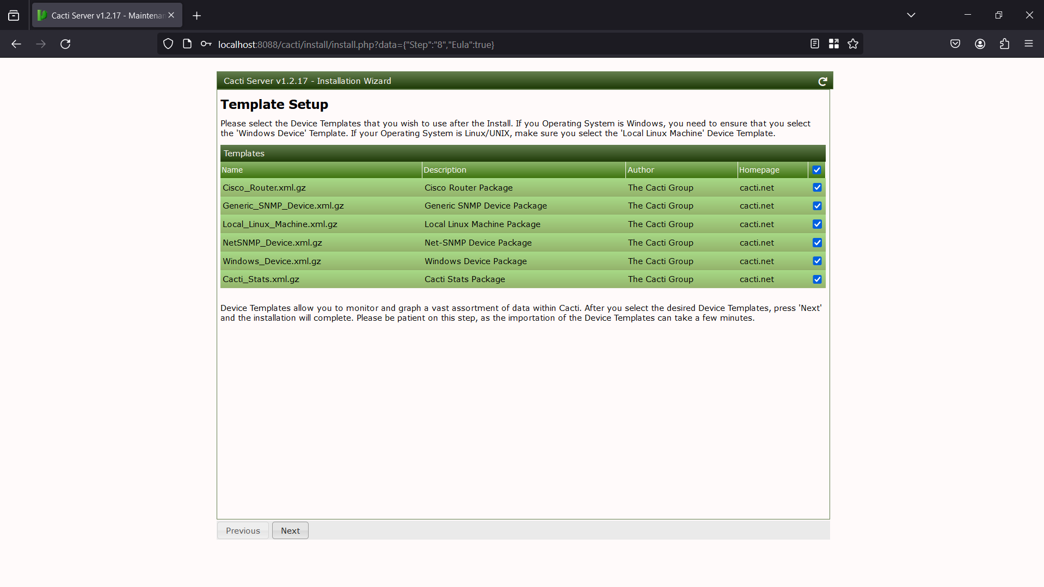Click The Cacti Group in NetSNMP_Device row
Viewport: 1044px width, 587px height.
point(660,243)
